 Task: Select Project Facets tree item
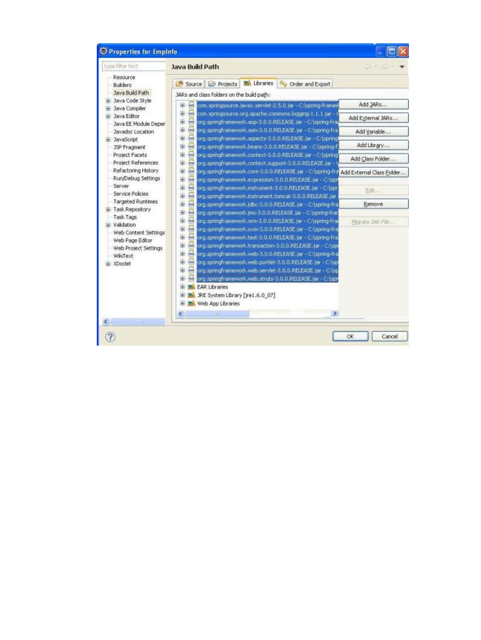coord(130,155)
